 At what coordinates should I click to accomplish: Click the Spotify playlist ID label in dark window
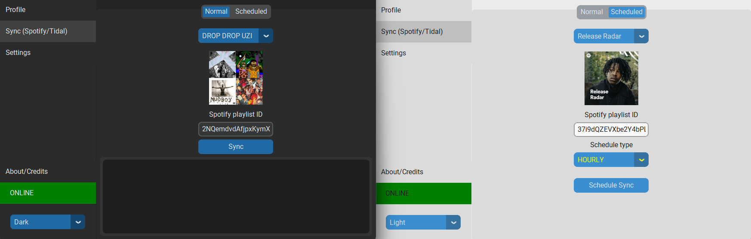coord(236,114)
